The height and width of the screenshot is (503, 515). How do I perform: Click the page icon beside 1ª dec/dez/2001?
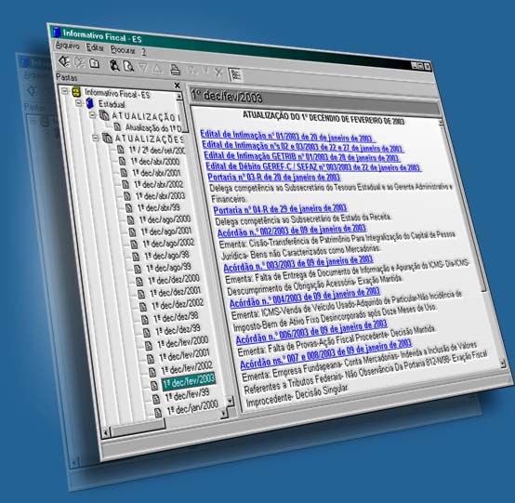click(141, 294)
